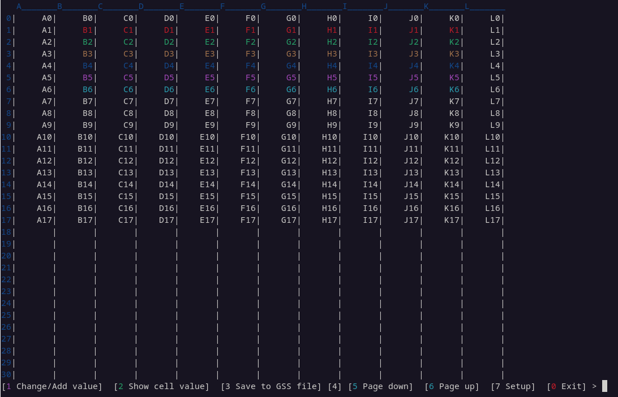Image resolution: width=618 pixels, height=397 pixels.
Task: Click the command prompt input cursor
Action: [x=604, y=386]
